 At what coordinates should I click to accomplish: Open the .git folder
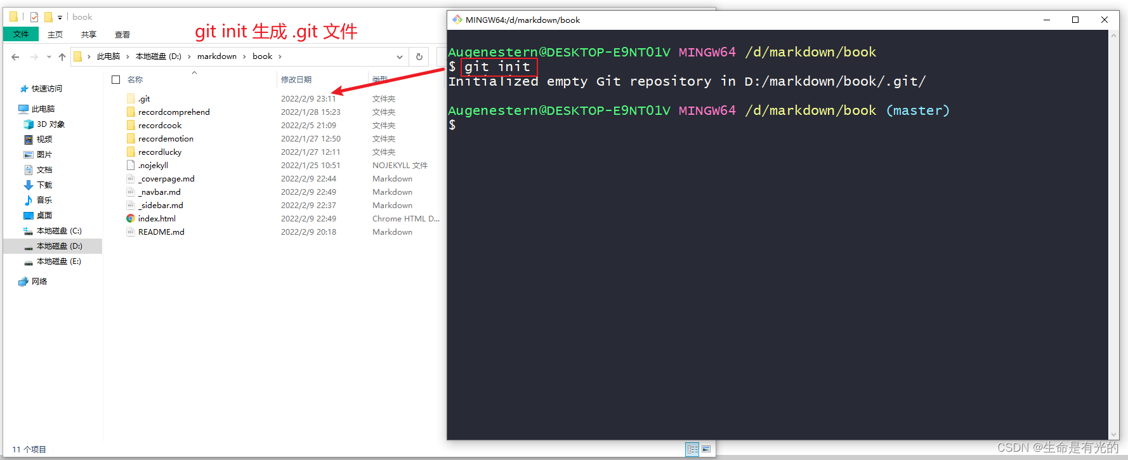[144, 99]
